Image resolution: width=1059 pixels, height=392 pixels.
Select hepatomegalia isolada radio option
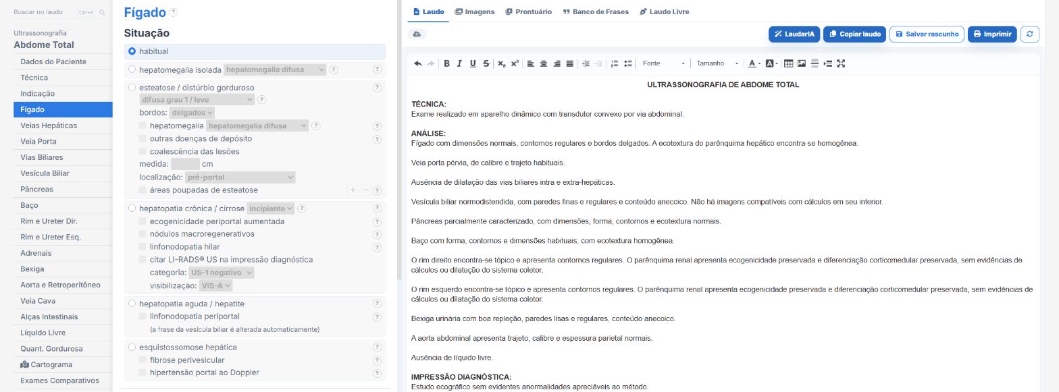[132, 69]
